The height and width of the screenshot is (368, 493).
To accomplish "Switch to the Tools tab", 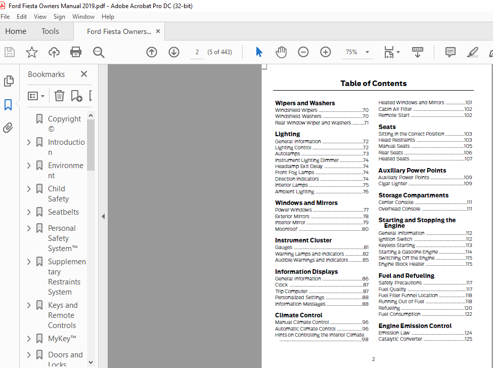I will pos(50,31).
